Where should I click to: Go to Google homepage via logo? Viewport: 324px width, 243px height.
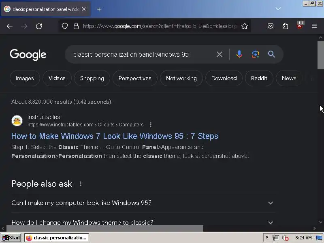coord(28,55)
